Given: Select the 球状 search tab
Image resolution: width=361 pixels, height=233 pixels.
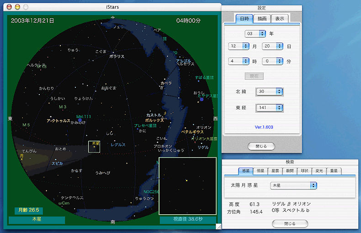Looking at the screenshot, I should click(x=304, y=171).
